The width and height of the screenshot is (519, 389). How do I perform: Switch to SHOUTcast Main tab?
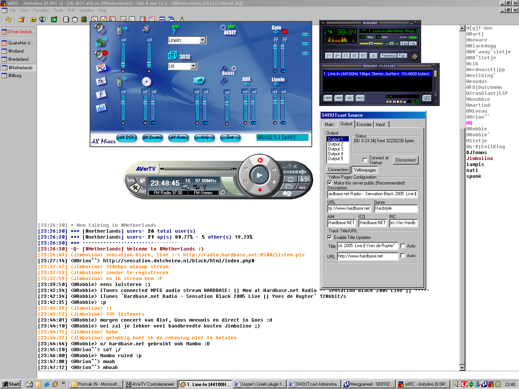(x=329, y=124)
